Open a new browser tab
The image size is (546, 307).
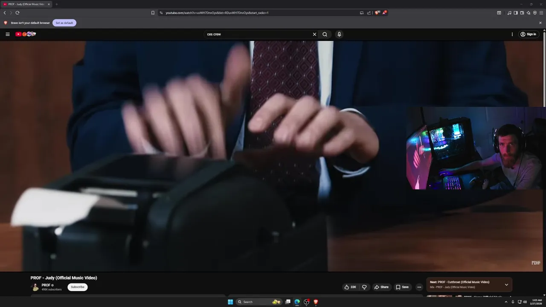(56, 4)
